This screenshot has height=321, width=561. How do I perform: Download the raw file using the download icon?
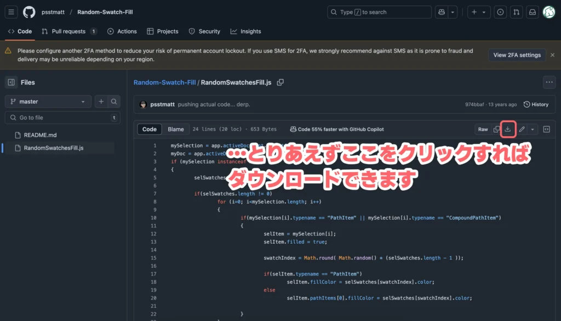tap(508, 129)
